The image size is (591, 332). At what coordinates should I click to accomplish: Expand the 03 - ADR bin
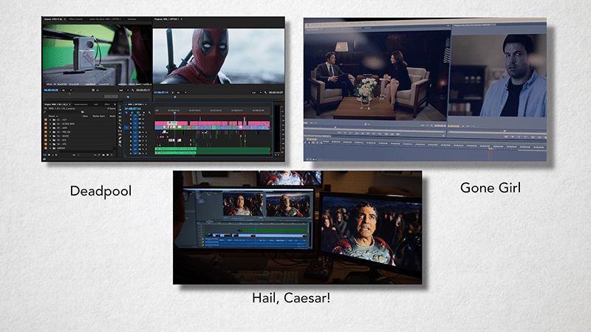[x=50, y=128]
